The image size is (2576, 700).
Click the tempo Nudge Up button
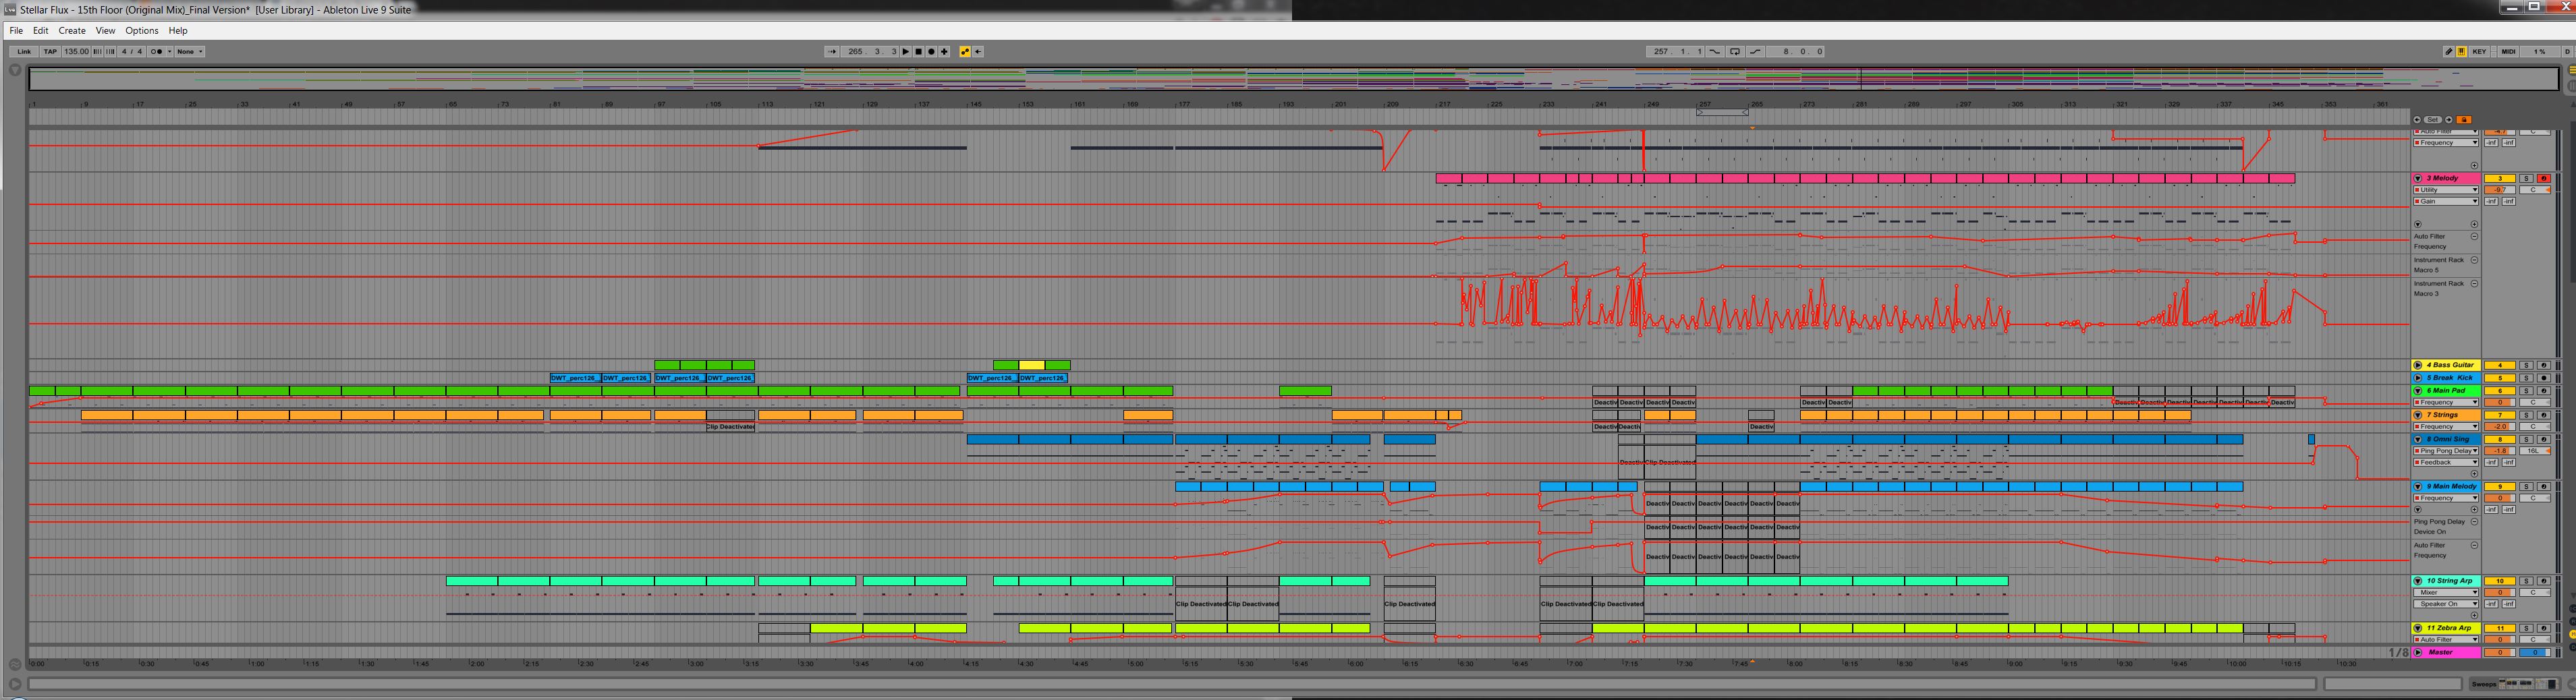(x=110, y=52)
